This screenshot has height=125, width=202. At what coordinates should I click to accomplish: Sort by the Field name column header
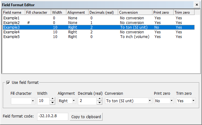13,12
